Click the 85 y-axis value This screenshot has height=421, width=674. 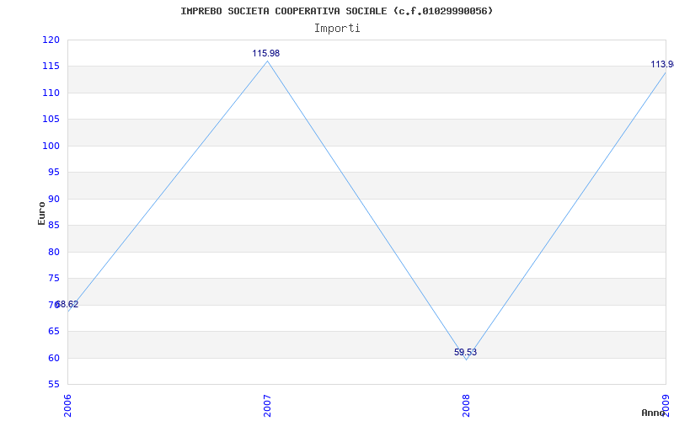53,226
